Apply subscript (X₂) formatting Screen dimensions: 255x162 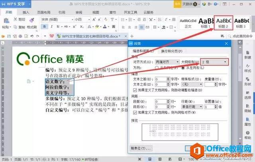click(82, 27)
